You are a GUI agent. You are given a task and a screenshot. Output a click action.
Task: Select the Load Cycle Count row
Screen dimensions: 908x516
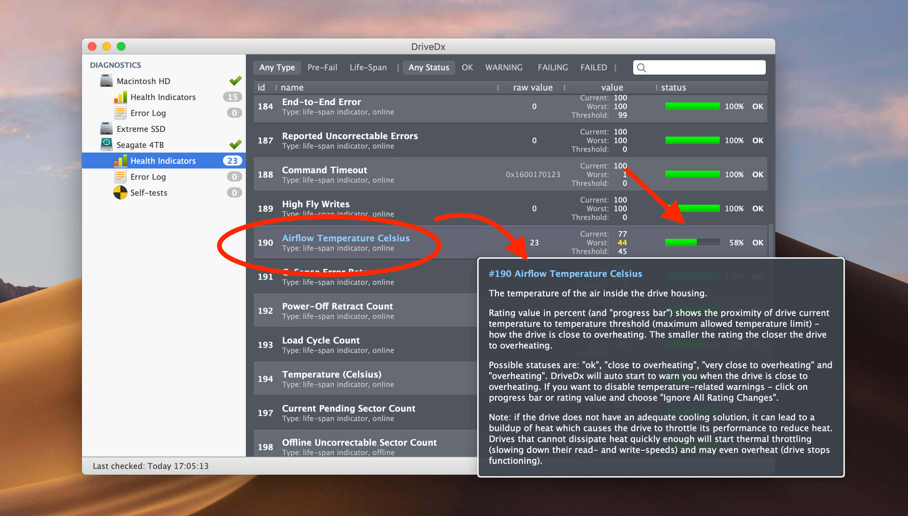click(365, 345)
